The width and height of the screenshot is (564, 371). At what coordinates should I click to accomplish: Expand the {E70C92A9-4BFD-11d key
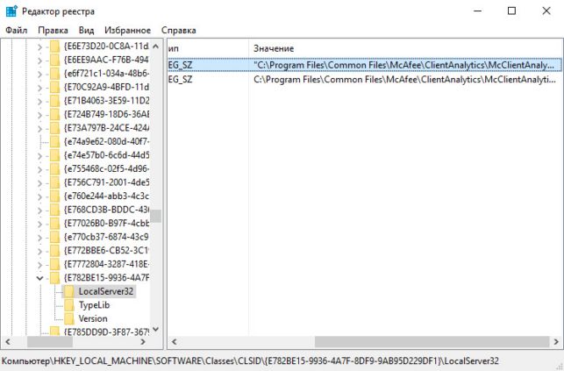pyautogui.click(x=40, y=88)
